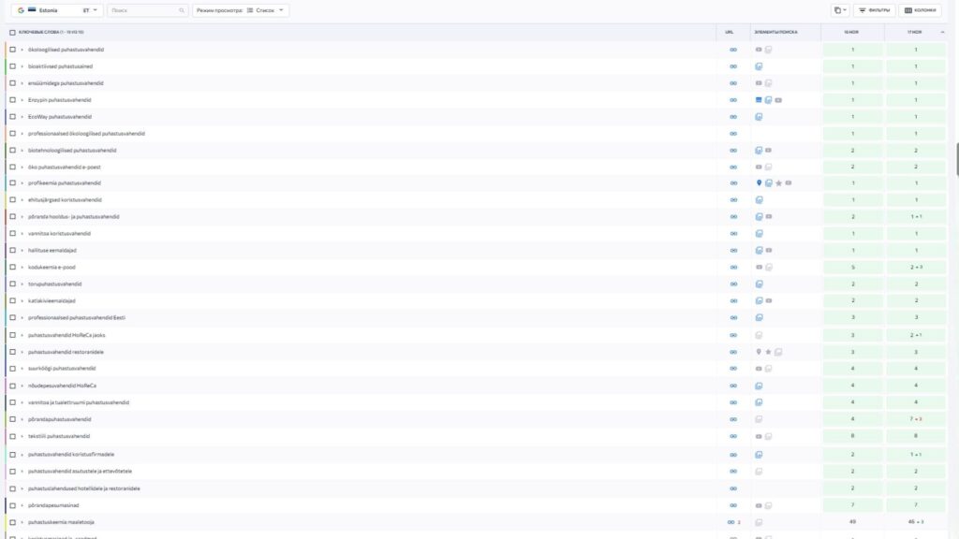Viewport: 959px width, 539px height.
Task: Click the magnifier icon in search box
Action: [x=182, y=10]
